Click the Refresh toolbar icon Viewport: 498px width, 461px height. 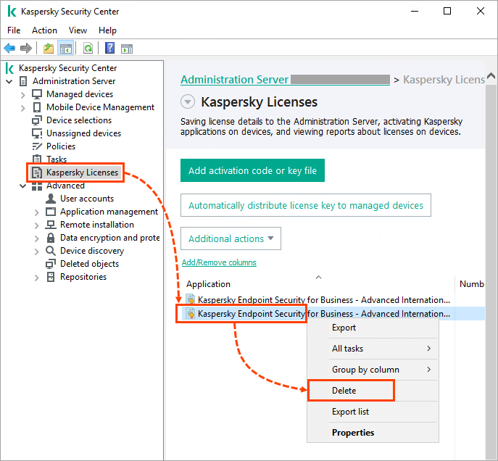tap(88, 49)
